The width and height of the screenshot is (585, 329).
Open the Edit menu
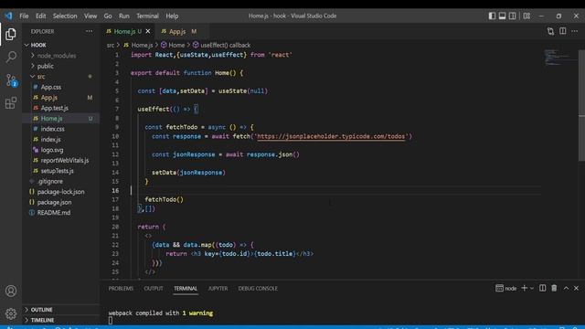click(x=40, y=16)
